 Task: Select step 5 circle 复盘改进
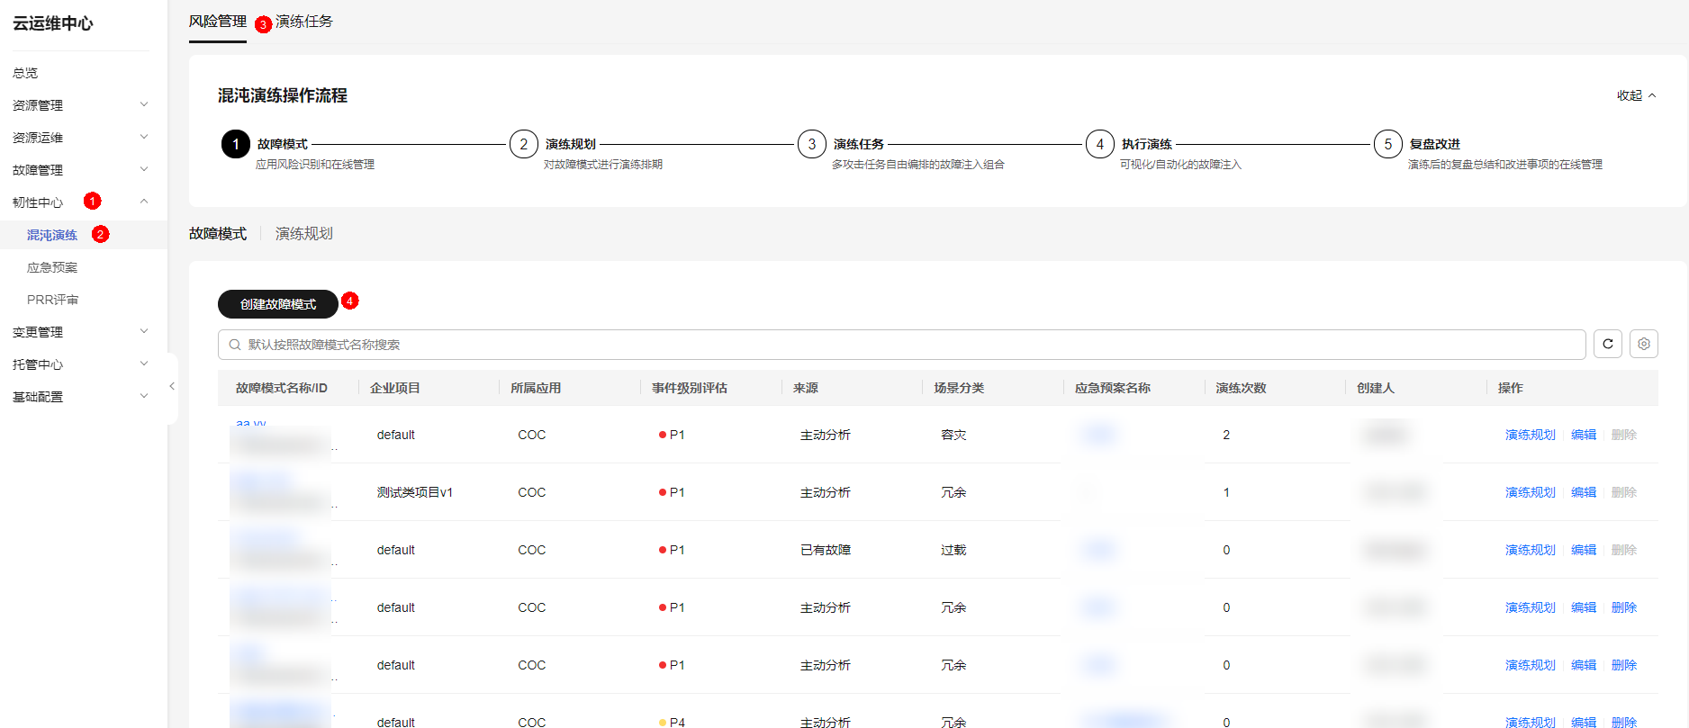1388,144
